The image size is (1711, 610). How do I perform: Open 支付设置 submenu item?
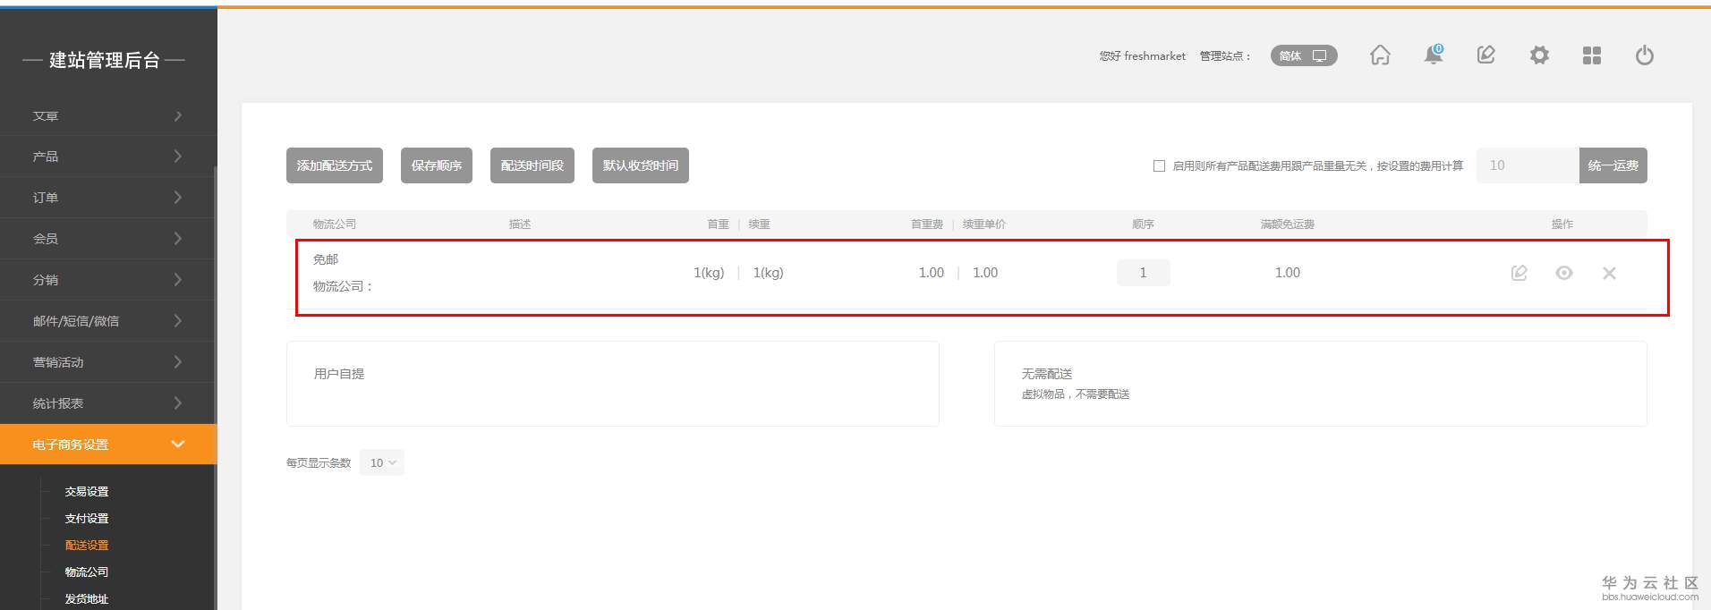point(87,518)
